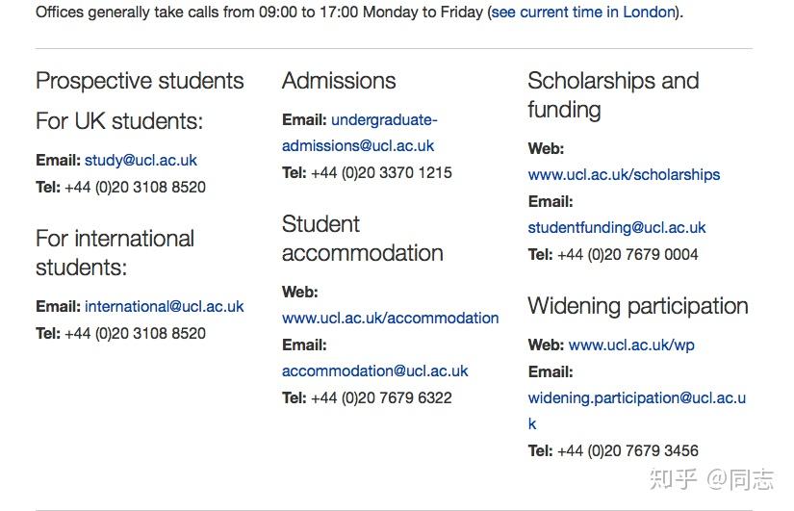
Task: Click the Admissions heading
Action: click(339, 81)
